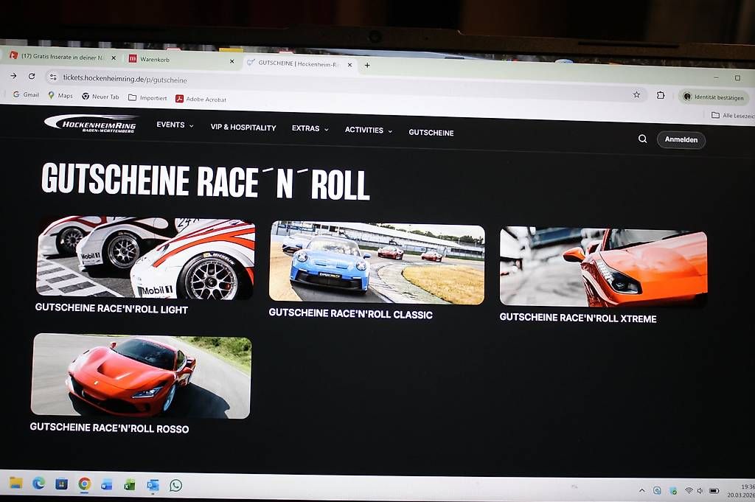Open Race'n'Roll Rosso red Ferrari thumbnail

click(141, 376)
